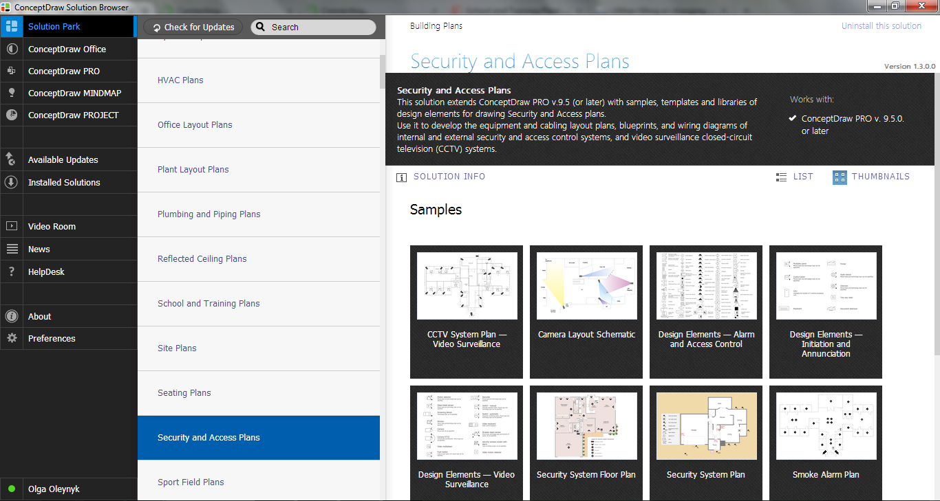Click the About info icon
The image size is (940, 501).
tap(11, 316)
